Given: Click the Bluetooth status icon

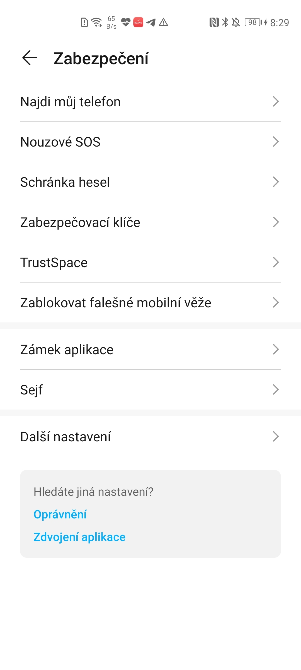Looking at the screenshot, I should tap(225, 22).
